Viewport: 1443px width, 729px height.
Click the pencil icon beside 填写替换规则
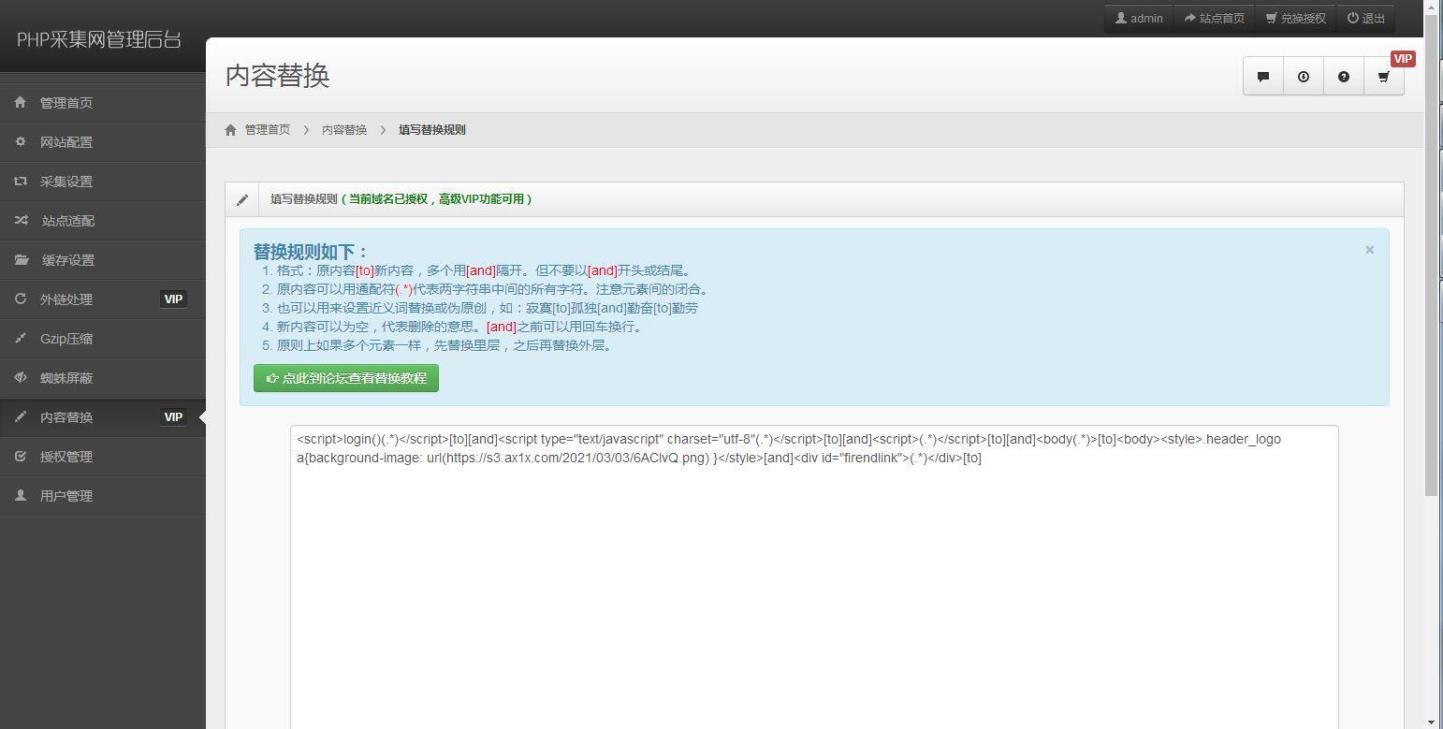[x=241, y=198]
